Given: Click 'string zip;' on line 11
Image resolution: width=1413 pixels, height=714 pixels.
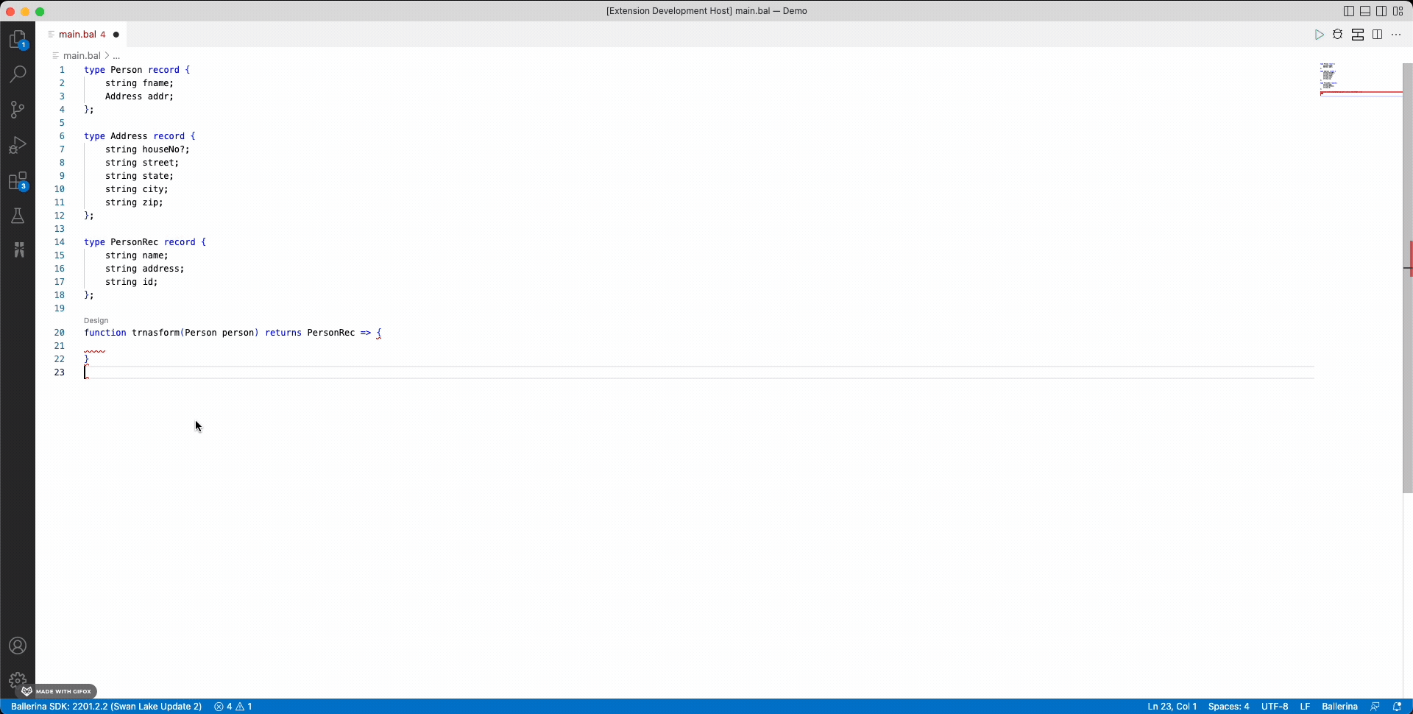Looking at the screenshot, I should pyautogui.click(x=134, y=202).
